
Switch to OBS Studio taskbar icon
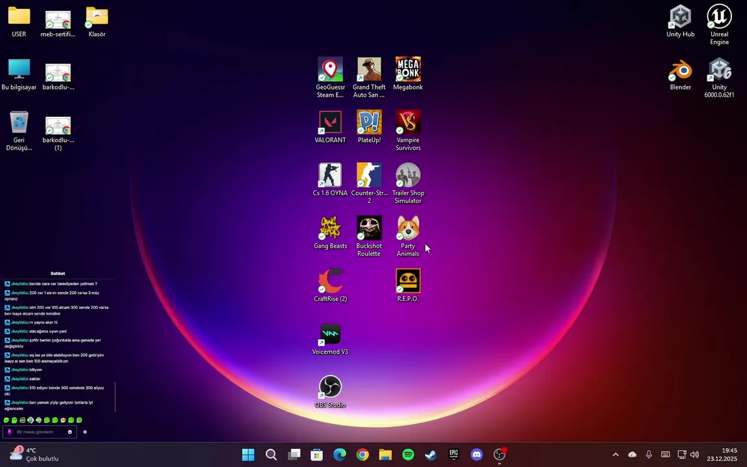tap(500, 455)
